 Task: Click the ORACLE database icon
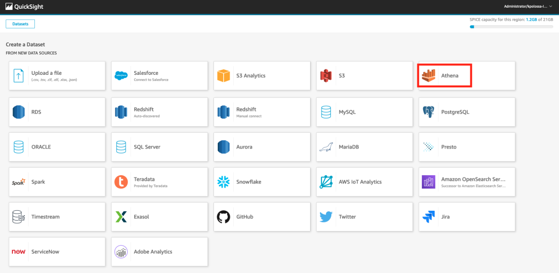pyautogui.click(x=19, y=147)
